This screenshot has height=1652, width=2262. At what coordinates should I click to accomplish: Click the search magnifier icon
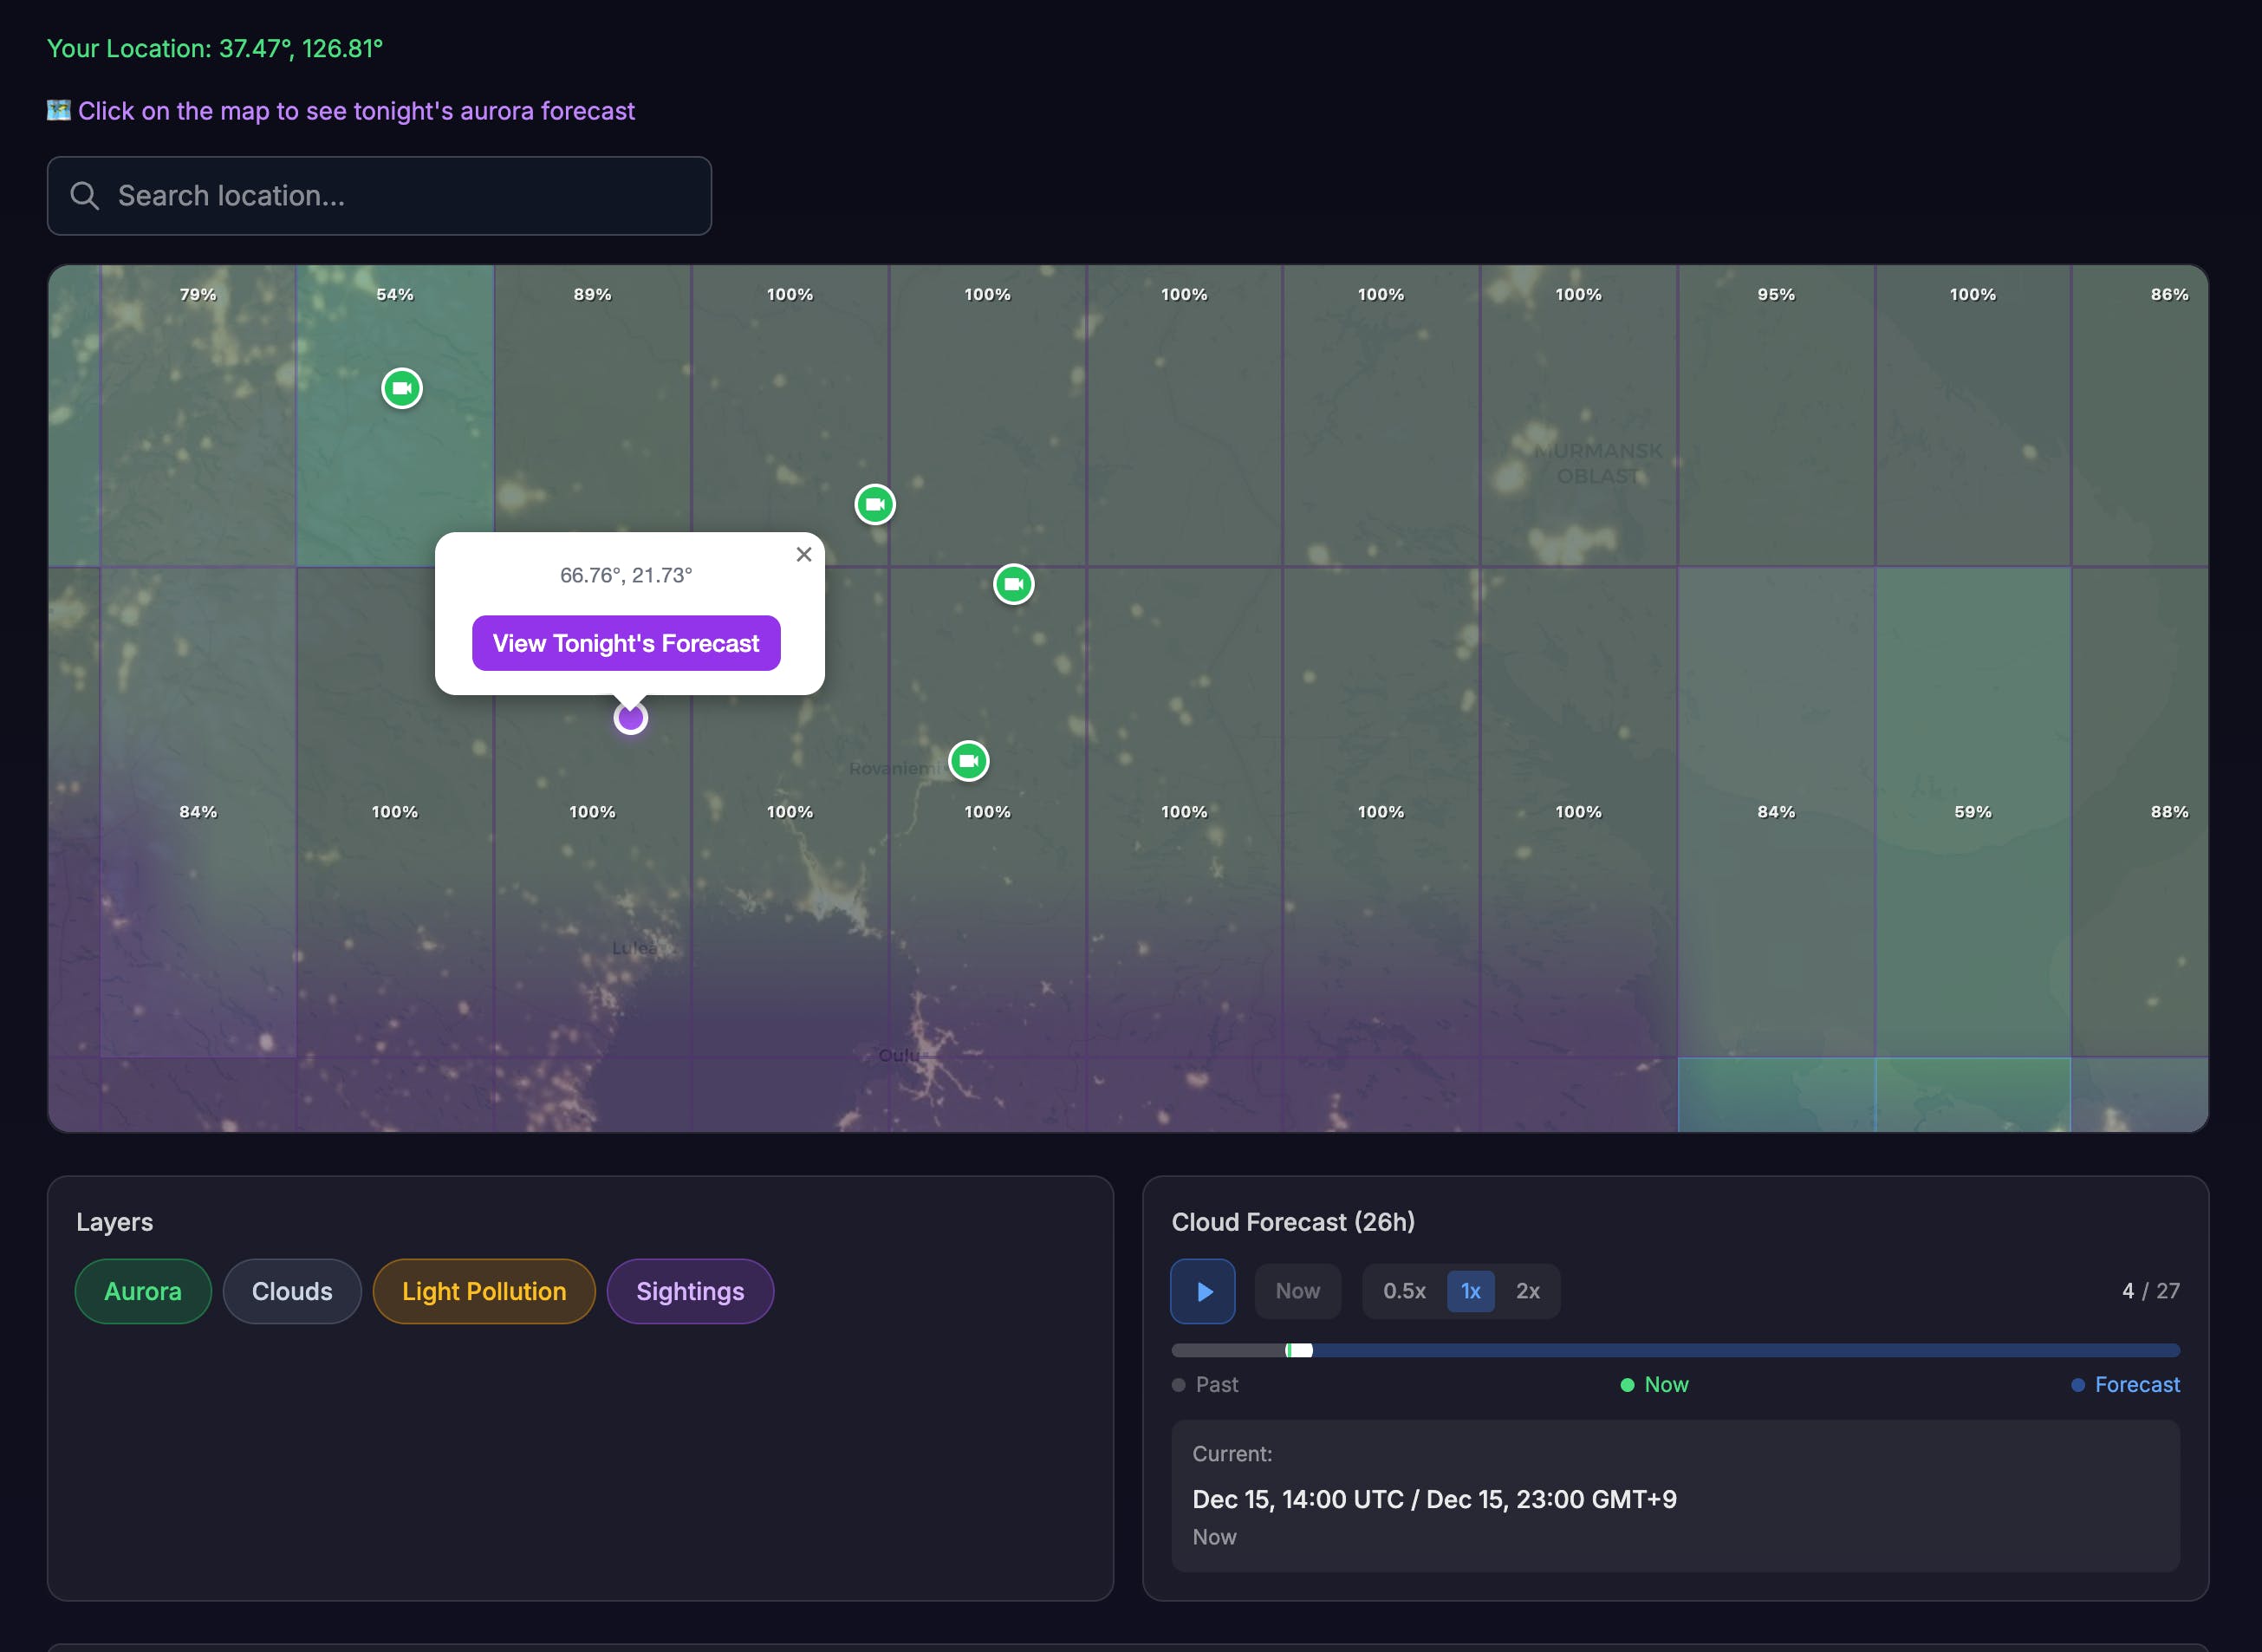pos(85,196)
